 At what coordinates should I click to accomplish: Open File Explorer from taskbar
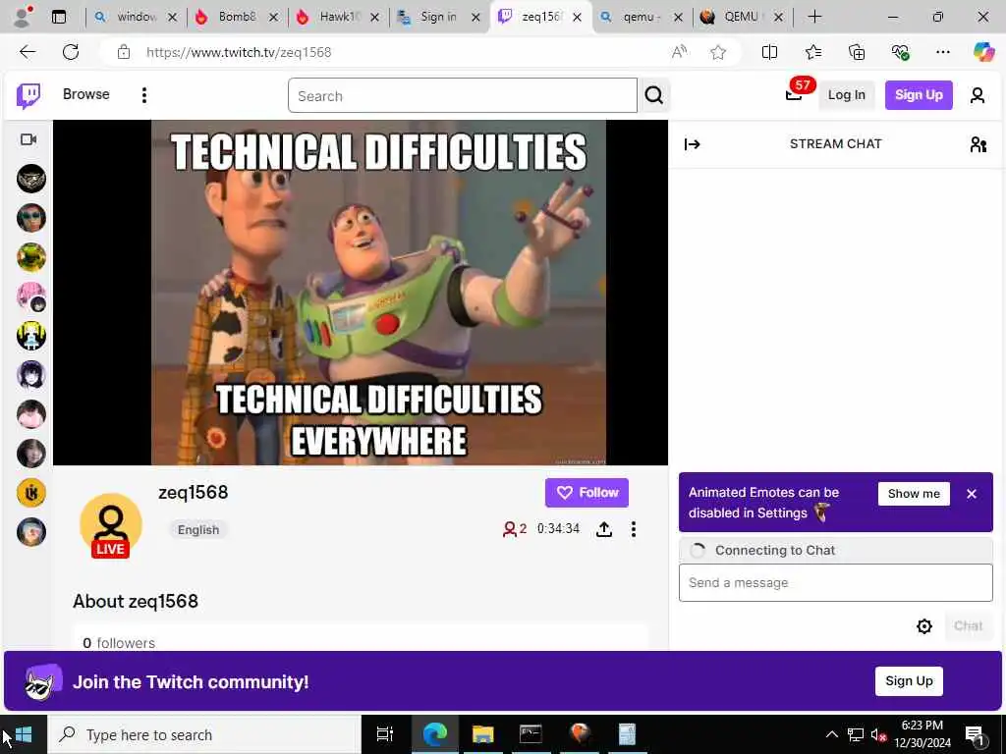tap(482, 734)
